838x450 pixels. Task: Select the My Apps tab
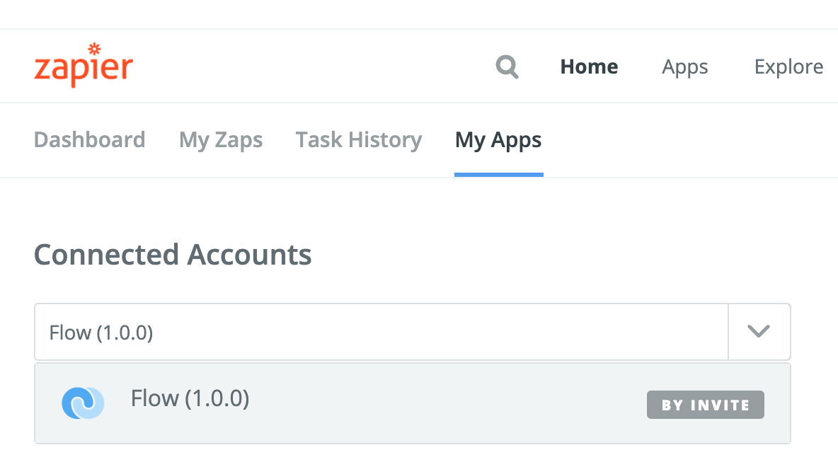click(498, 140)
